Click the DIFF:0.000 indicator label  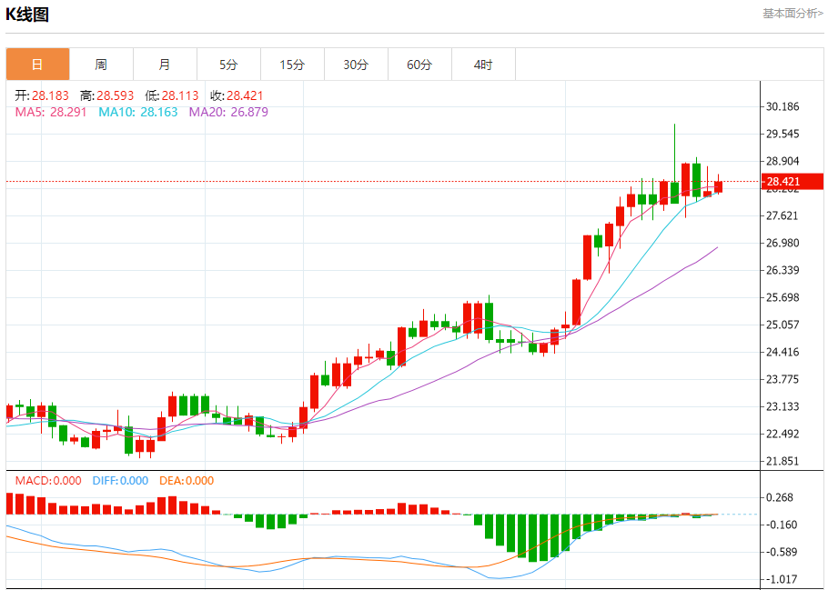(120, 481)
